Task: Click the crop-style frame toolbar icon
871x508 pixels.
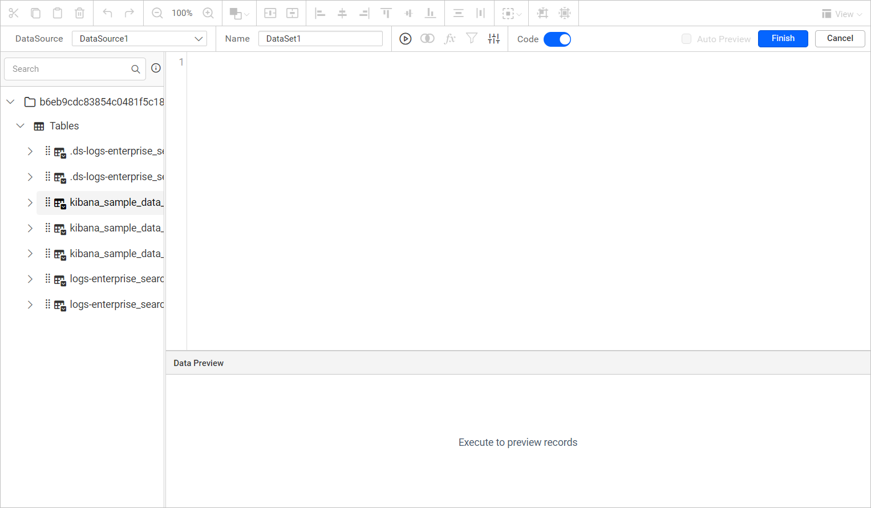Action: pos(542,13)
